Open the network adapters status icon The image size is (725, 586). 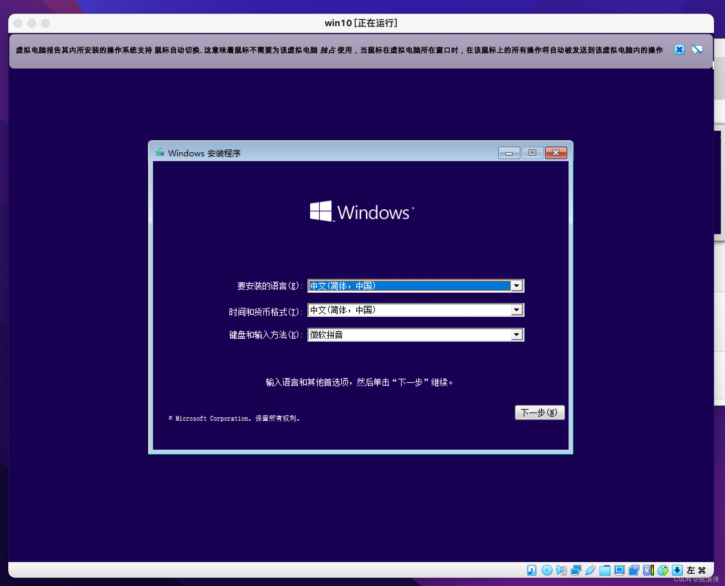[x=576, y=570]
